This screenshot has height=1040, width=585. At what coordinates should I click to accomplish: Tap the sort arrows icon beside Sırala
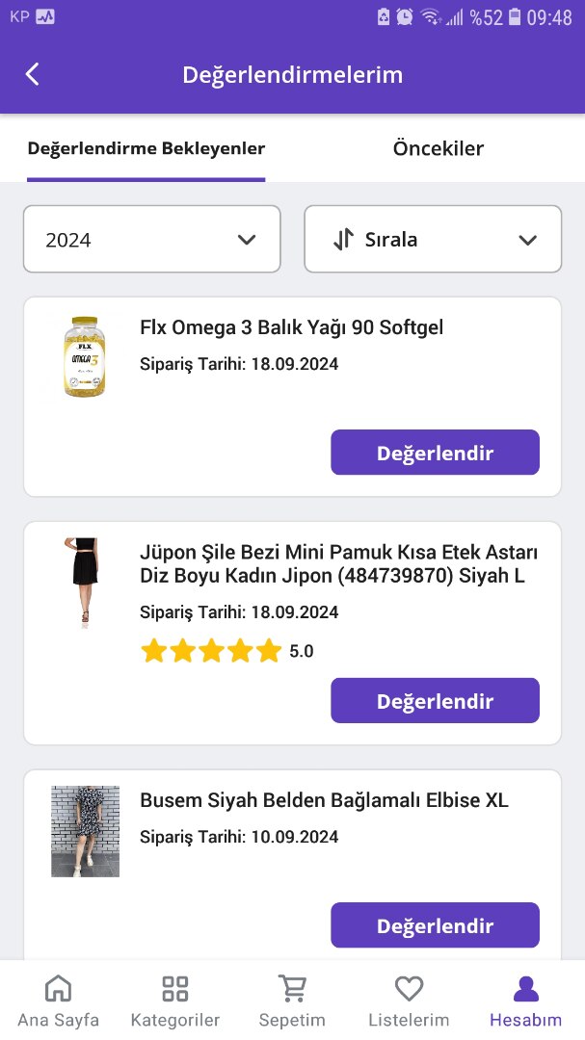(x=343, y=240)
